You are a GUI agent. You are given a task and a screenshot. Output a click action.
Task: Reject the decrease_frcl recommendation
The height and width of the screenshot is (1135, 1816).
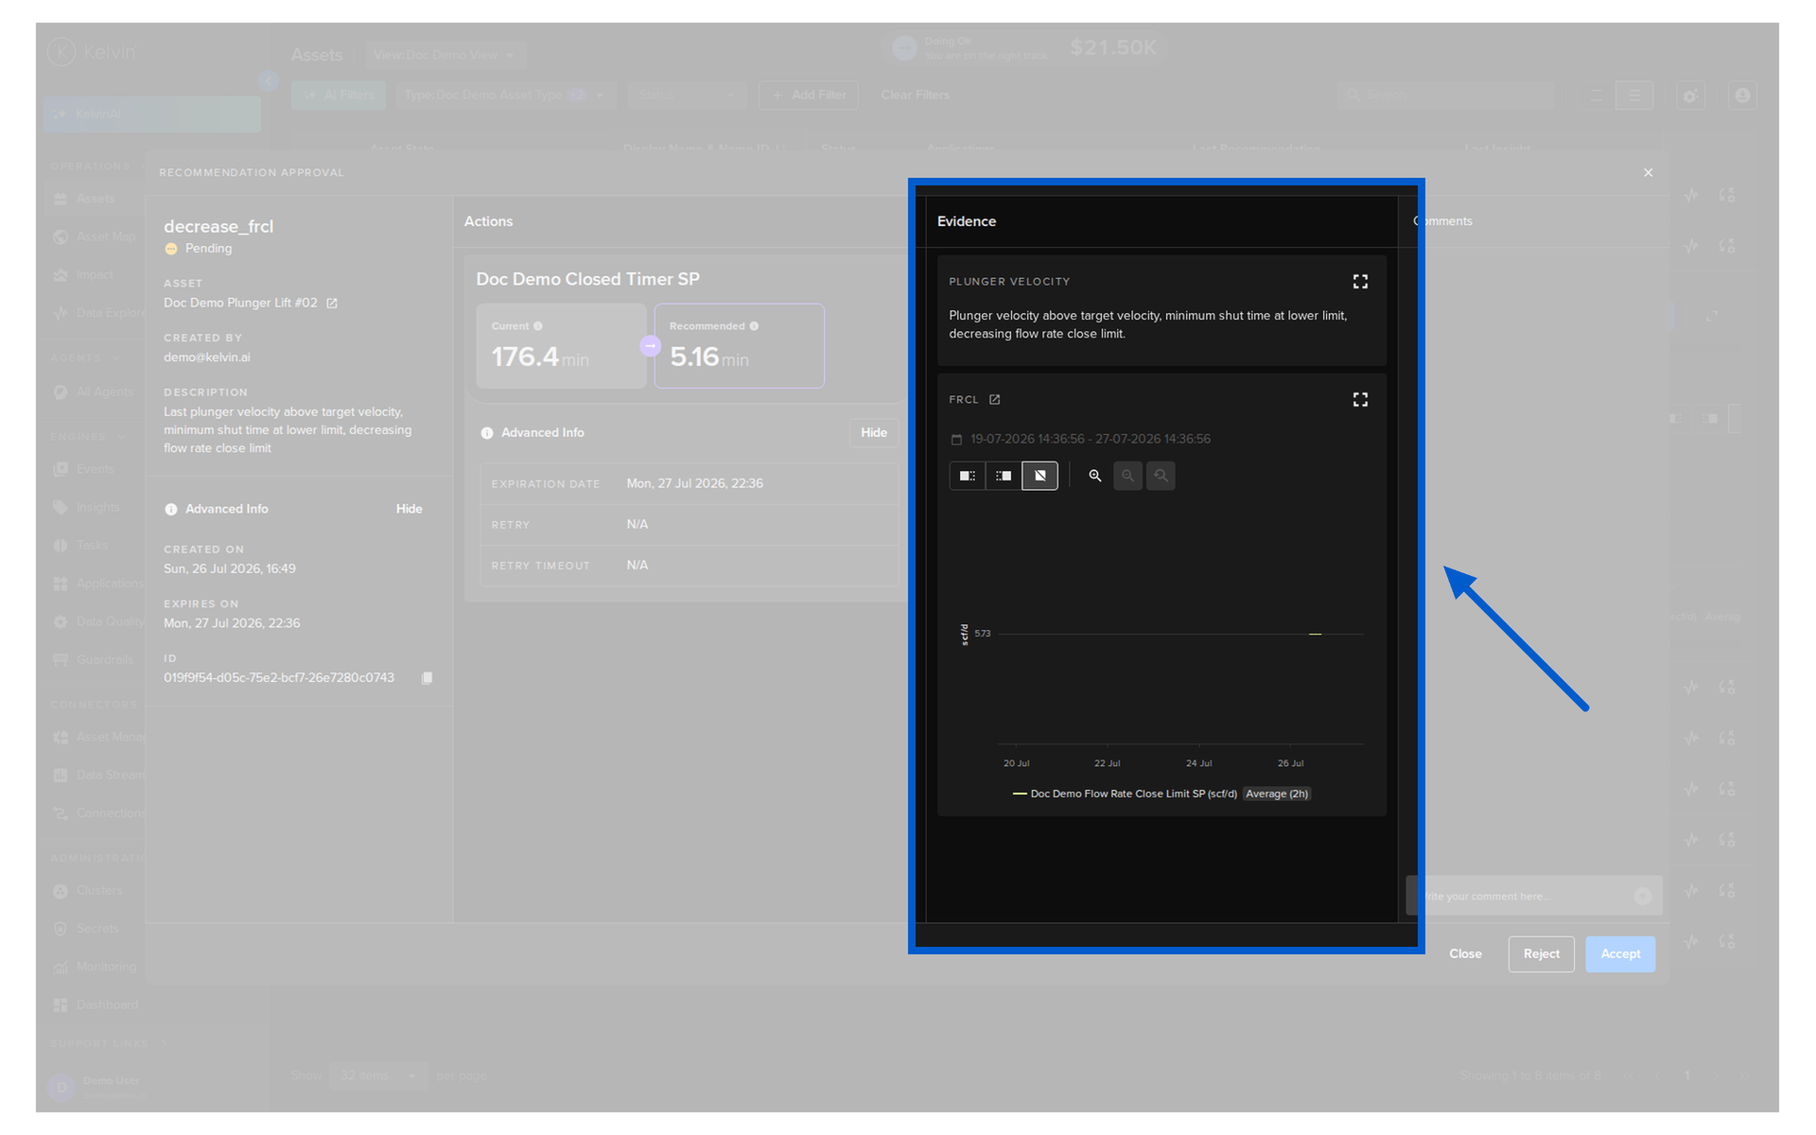tap(1541, 953)
